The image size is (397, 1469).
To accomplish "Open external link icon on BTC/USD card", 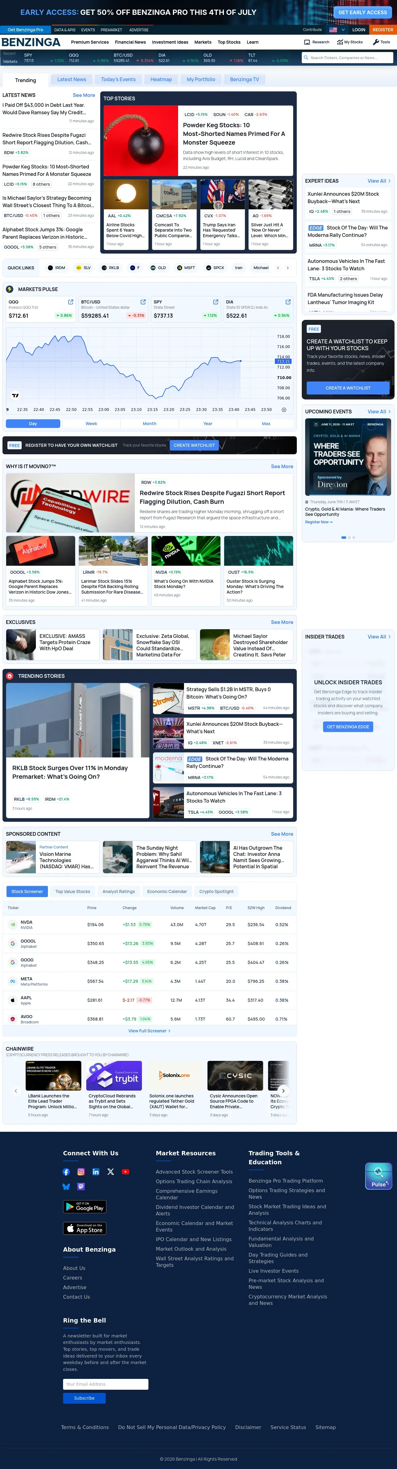I will [143, 302].
